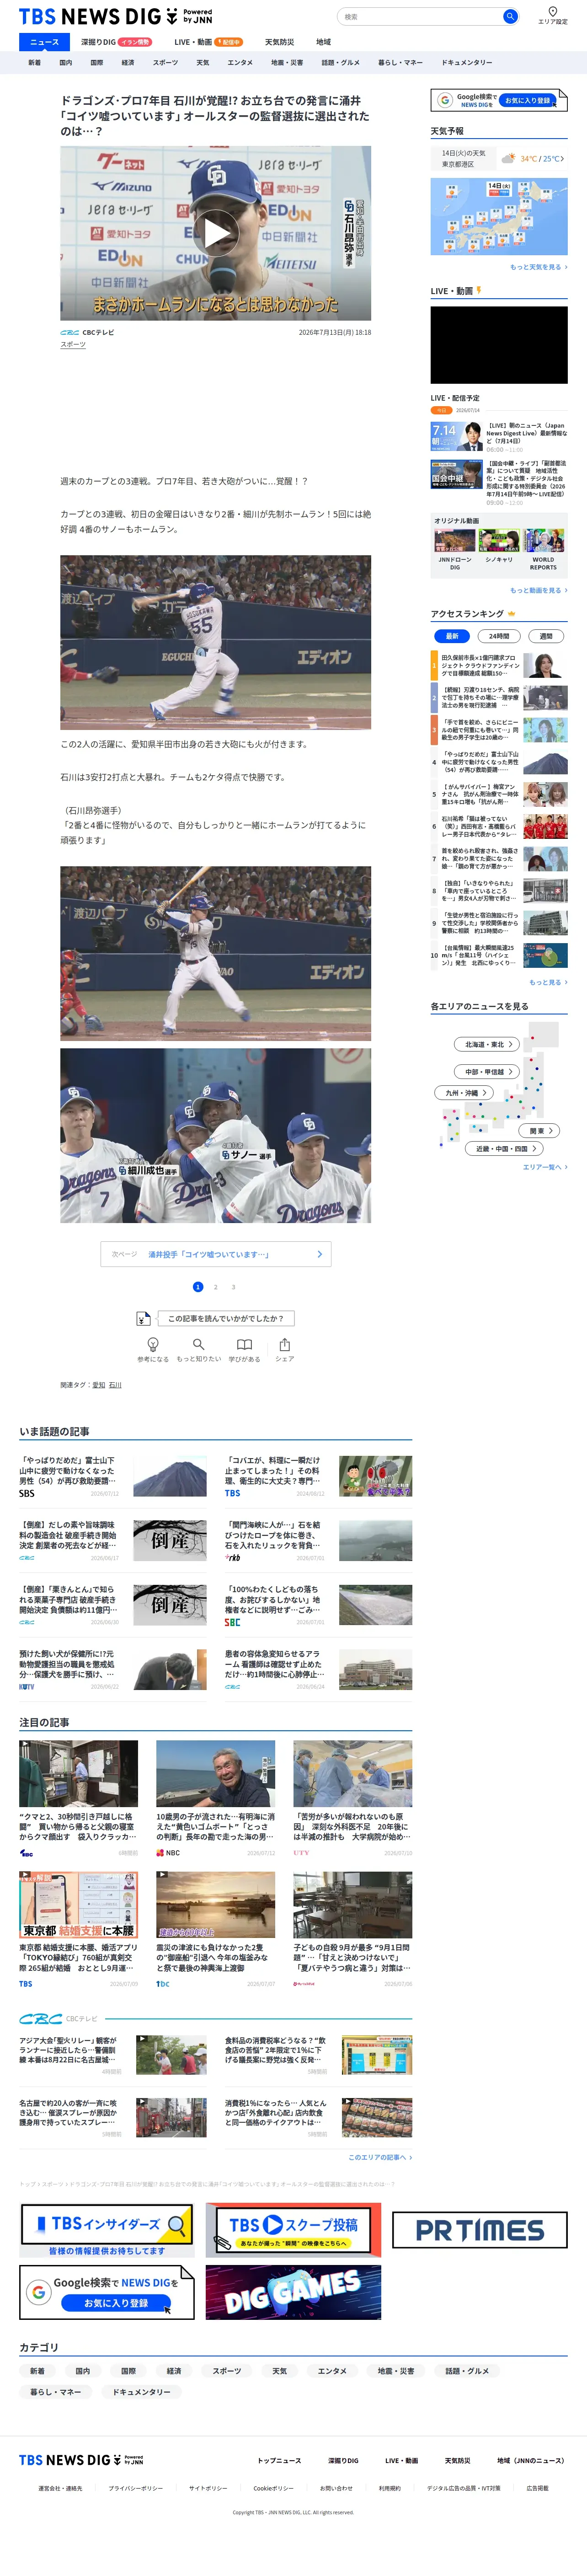Open スポーツ in the sub navigation

click(x=165, y=62)
